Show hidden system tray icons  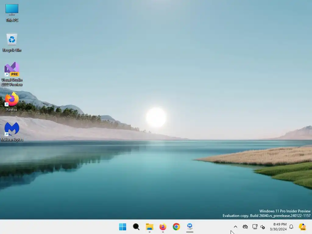click(236, 227)
